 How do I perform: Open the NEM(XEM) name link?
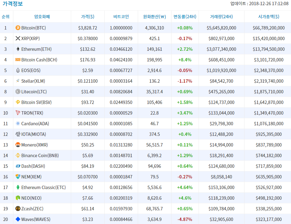(31, 177)
